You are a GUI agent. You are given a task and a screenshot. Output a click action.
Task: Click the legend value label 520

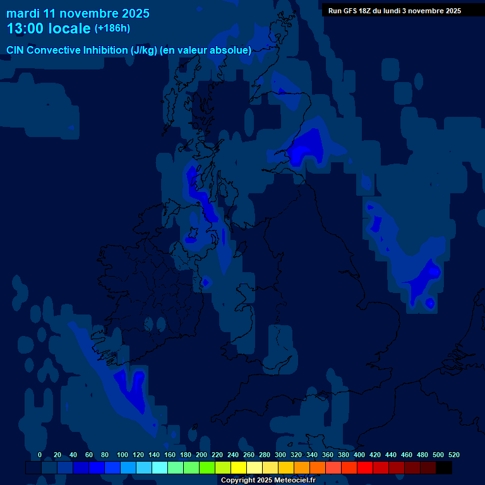click(x=453, y=455)
